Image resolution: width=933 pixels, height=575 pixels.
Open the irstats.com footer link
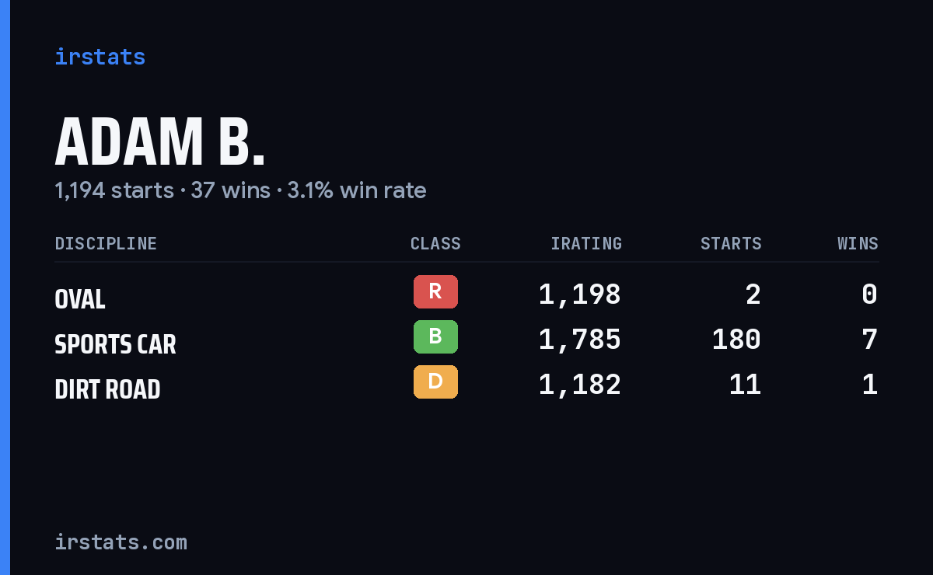tap(121, 542)
